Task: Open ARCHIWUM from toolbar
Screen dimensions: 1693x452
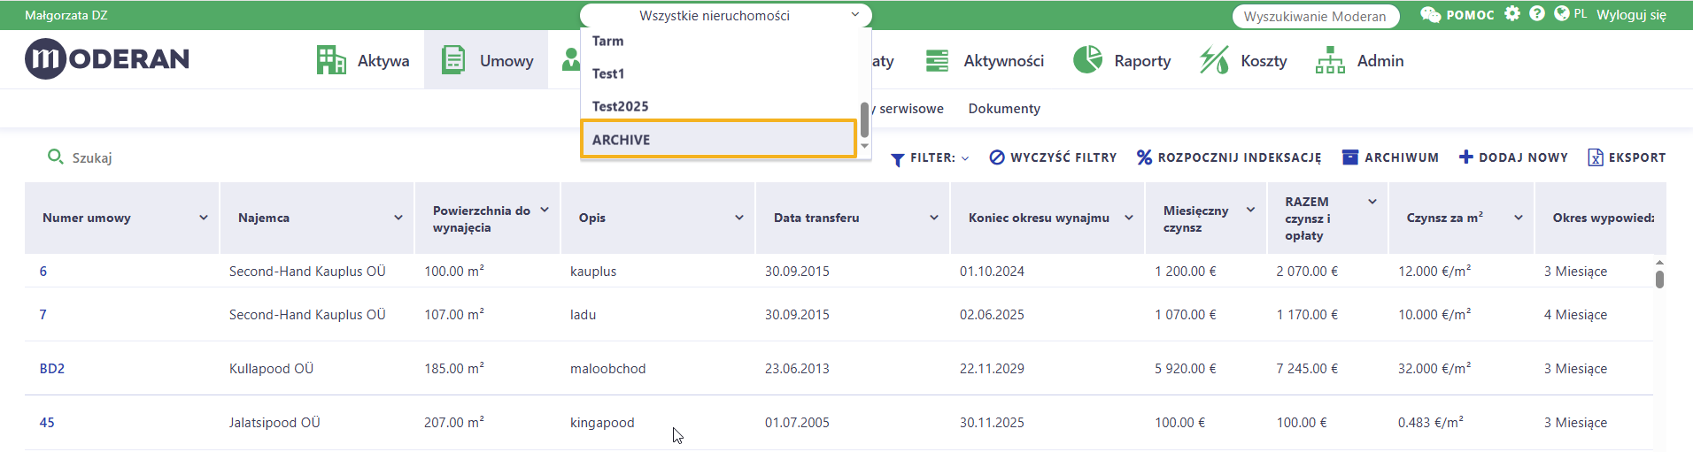Action: point(1391,157)
